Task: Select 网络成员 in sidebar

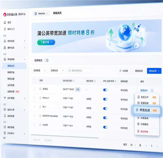Action: [14, 66]
